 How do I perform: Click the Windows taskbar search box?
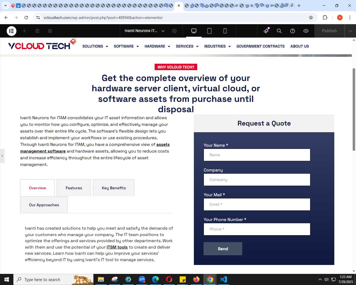pyautogui.click(x=53, y=279)
